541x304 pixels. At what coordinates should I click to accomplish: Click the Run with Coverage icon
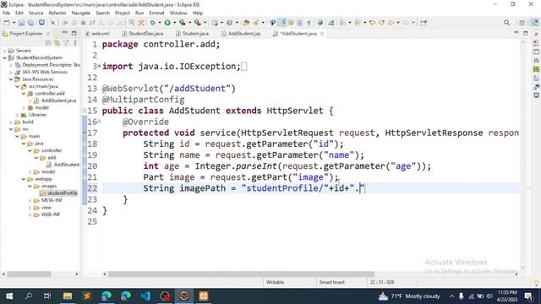pos(183,23)
